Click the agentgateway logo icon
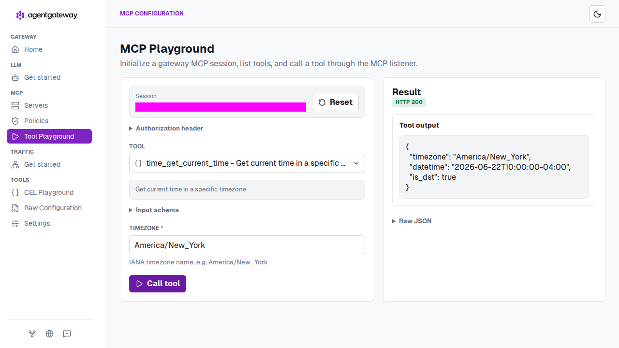Viewport: 619px width, 348px height. tap(20, 15)
